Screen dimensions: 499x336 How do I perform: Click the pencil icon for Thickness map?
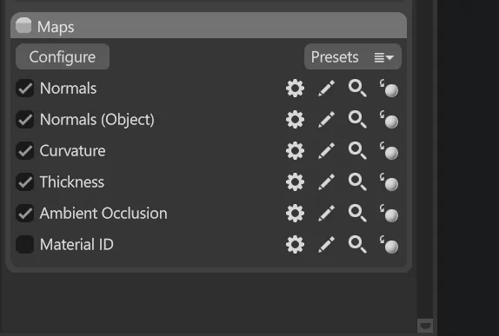click(327, 181)
